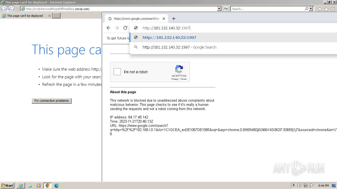
Task: Click the 'About this page' heading
Action: coord(123,92)
